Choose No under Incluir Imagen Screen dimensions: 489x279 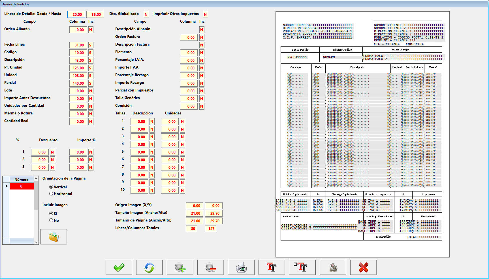tap(51, 220)
